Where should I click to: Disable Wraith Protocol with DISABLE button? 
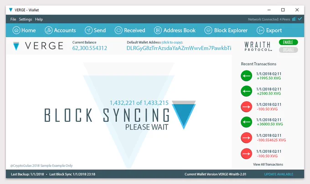coord(288,50)
